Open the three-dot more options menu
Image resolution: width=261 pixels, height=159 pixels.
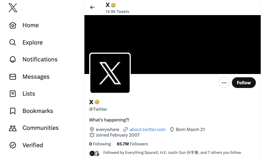click(x=224, y=83)
